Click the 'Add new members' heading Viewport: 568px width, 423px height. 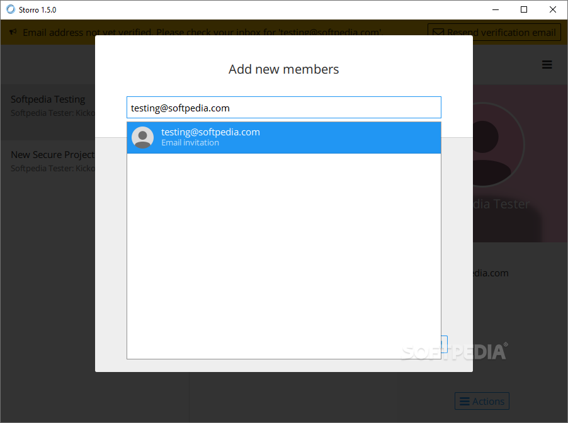click(x=283, y=69)
